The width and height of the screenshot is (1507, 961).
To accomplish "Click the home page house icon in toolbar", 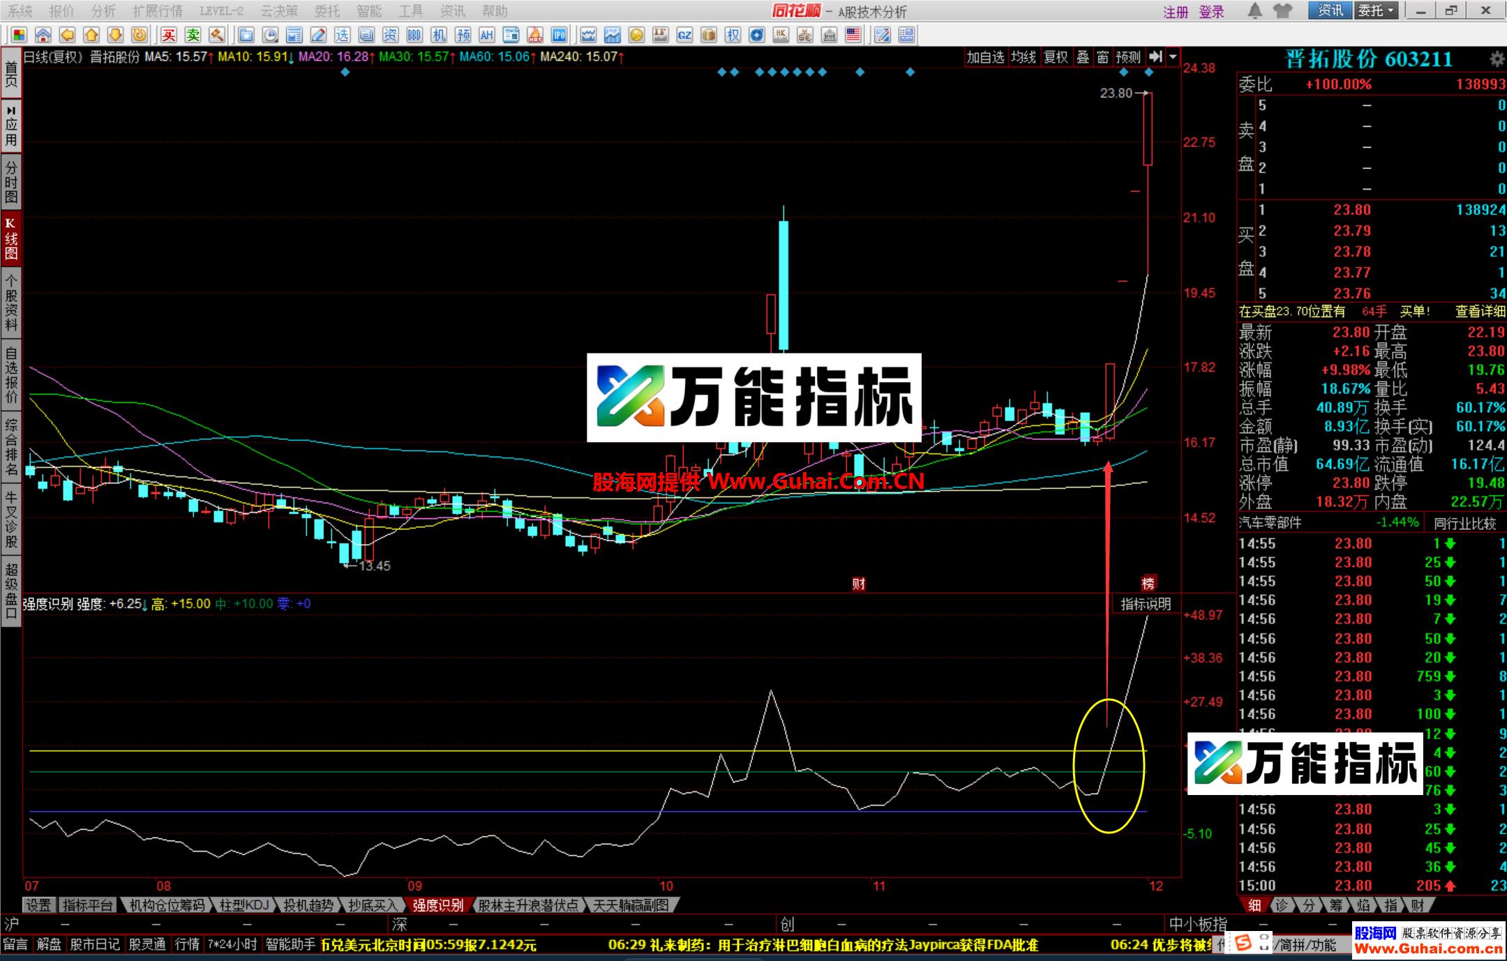I will [x=43, y=36].
